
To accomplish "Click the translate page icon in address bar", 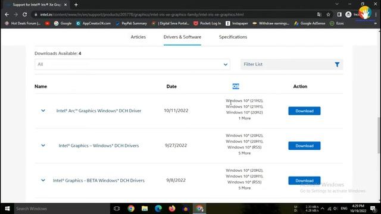I will tap(319, 14).
